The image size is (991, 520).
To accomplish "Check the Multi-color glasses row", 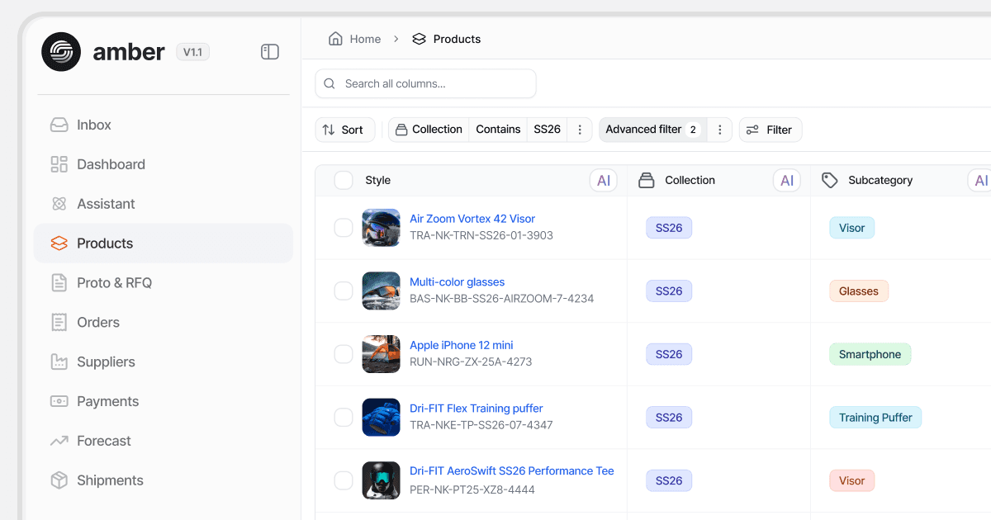I will point(344,291).
